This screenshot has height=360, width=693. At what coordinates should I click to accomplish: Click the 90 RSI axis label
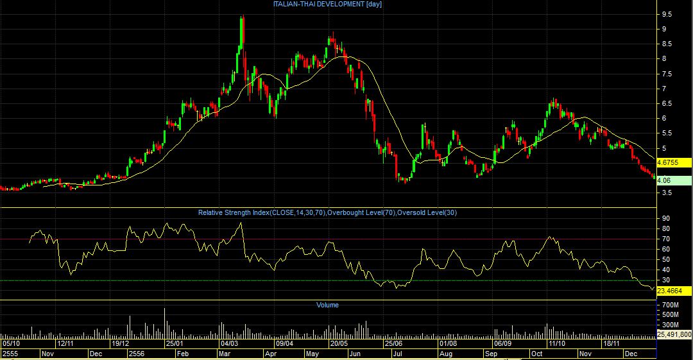tap(665, 218)
